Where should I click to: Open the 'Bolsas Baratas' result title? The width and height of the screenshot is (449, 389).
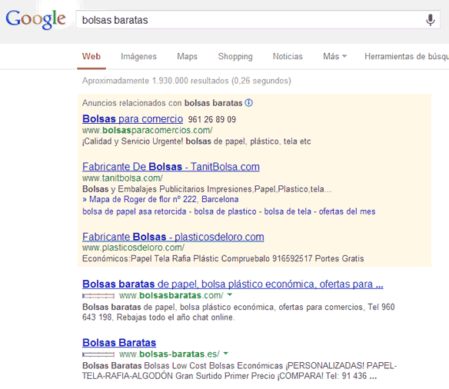click(x=119, y=343)
